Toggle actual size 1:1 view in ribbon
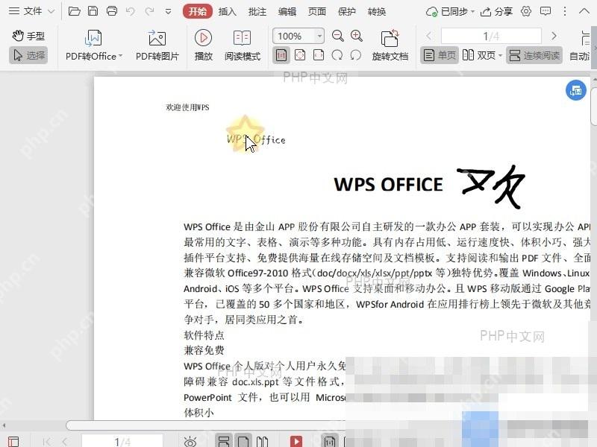This screenshot has height=447, width=597. [281, 55]
